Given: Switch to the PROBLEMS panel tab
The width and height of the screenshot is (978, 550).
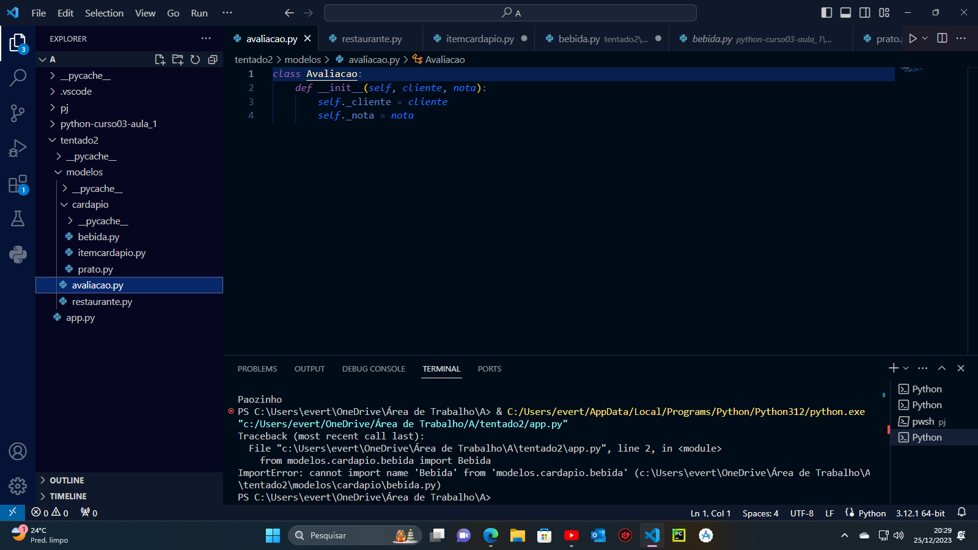Looking at the screenshot, I should point(257,369).
